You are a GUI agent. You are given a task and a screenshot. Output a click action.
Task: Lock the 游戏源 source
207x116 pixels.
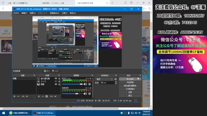click(x=59, y=81)
